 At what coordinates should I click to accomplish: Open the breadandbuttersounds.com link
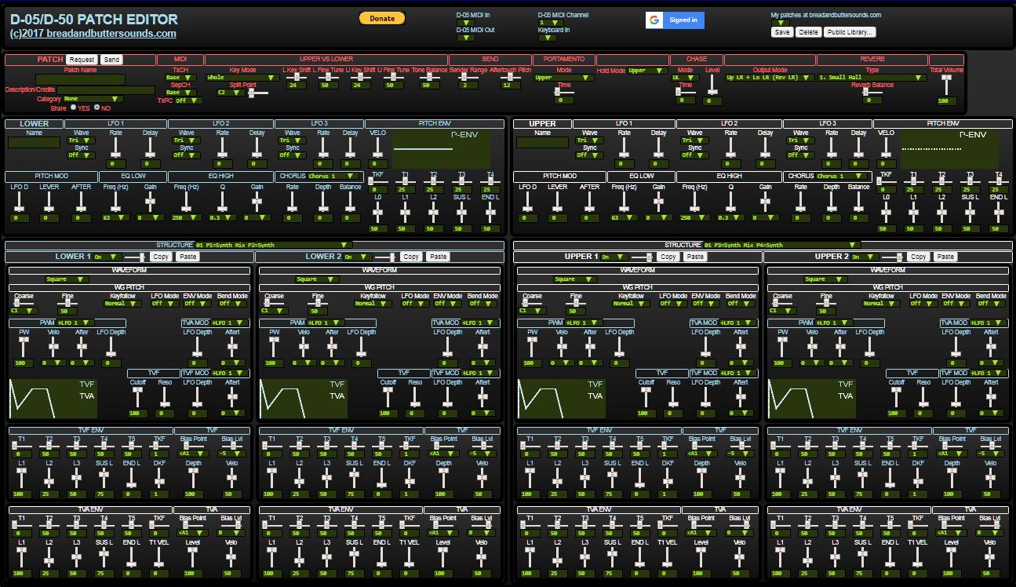[93, 34]
